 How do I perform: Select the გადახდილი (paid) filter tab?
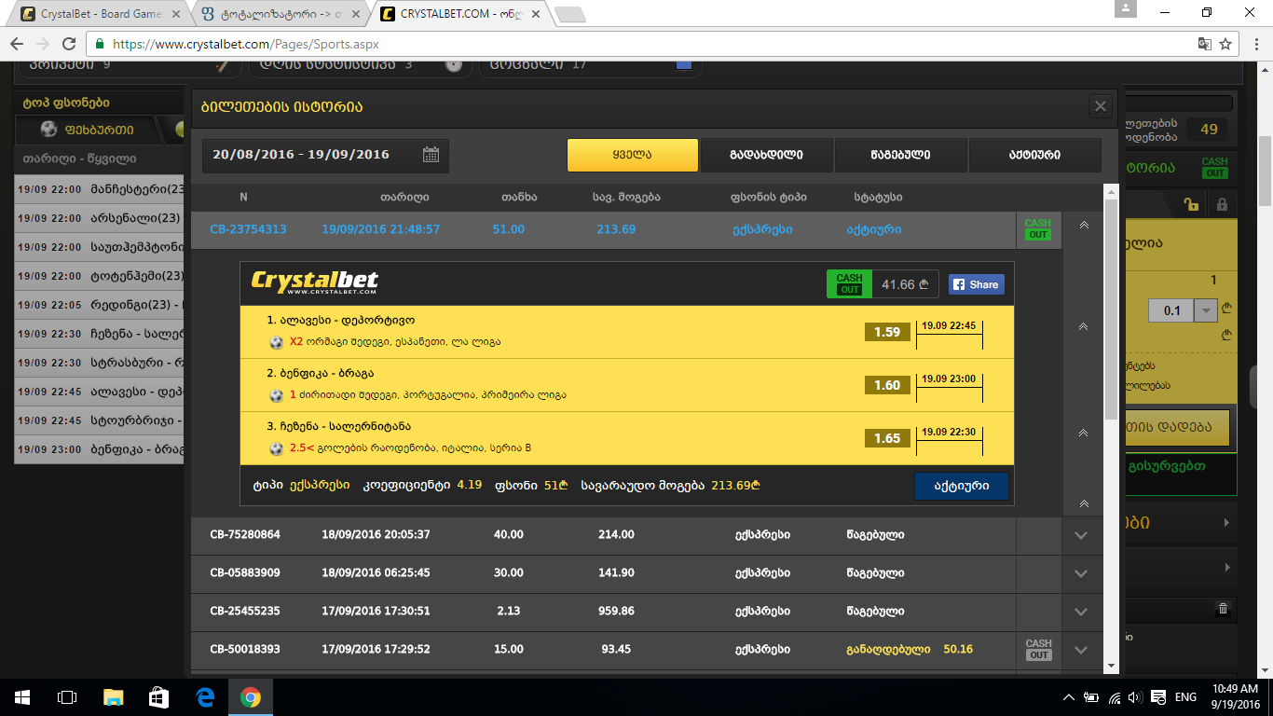coord(766,156)
